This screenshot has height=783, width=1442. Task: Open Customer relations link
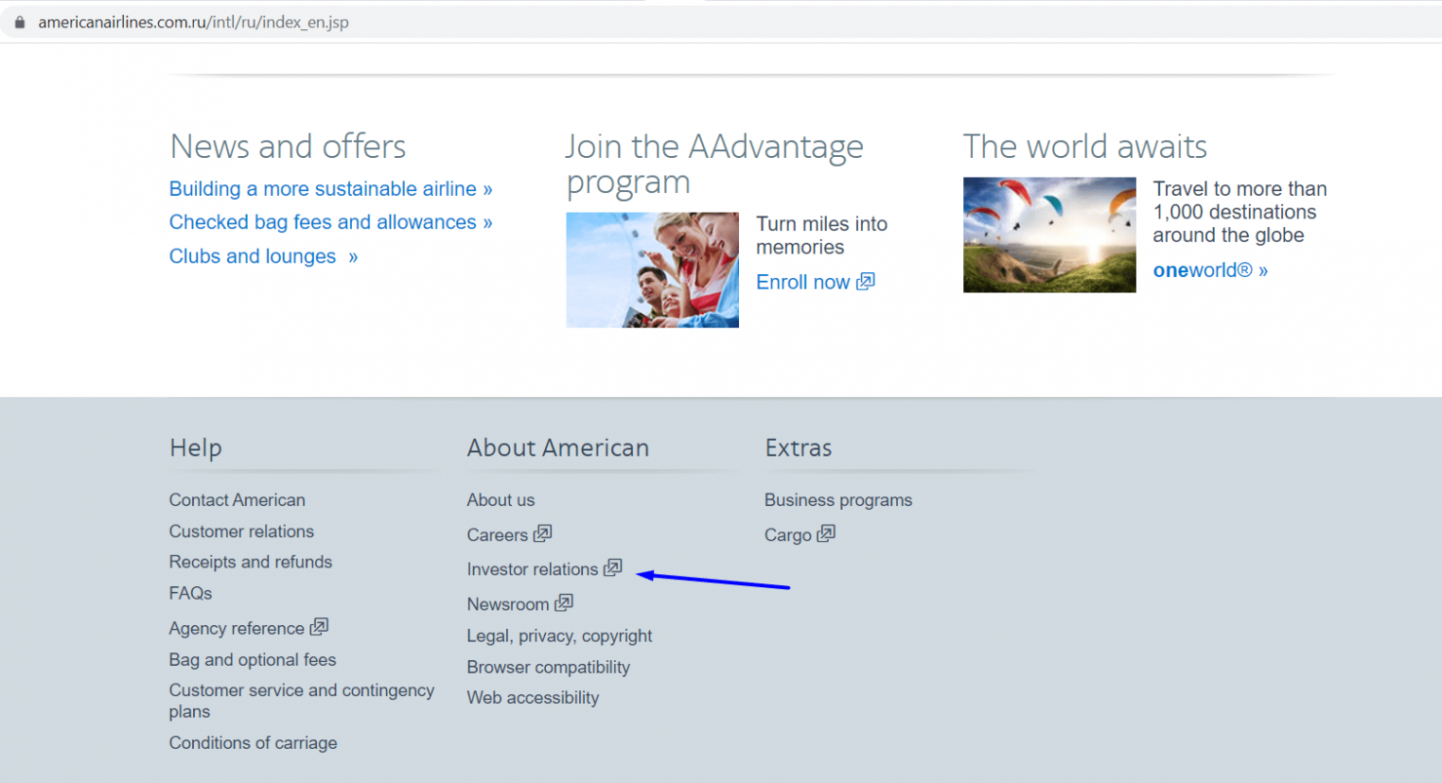(x=241, y=531)
